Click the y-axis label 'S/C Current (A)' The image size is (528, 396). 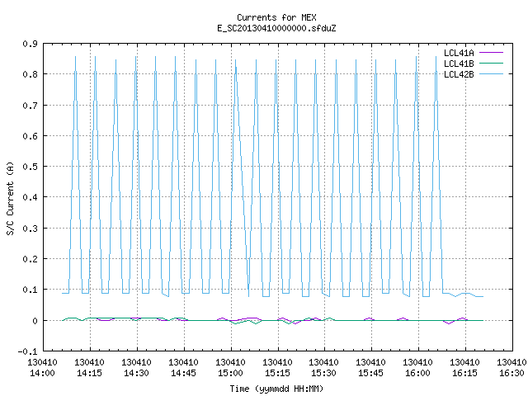11,198
